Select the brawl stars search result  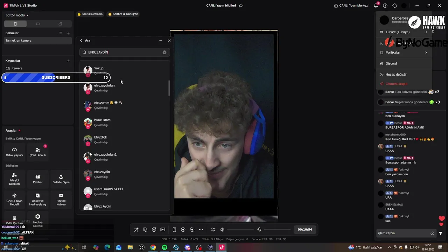point(125,122)
